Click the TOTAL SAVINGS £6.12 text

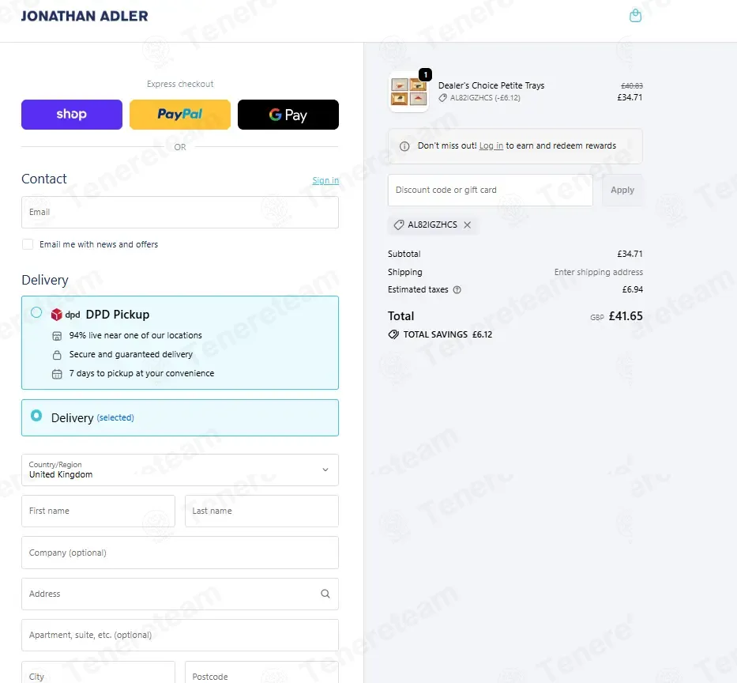[x=447, y=334]
